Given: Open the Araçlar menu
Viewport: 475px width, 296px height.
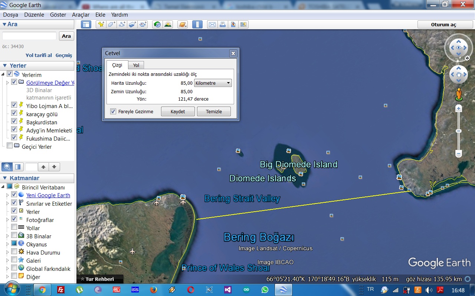Looking at the screenshot, I should [x=81, y=15].
